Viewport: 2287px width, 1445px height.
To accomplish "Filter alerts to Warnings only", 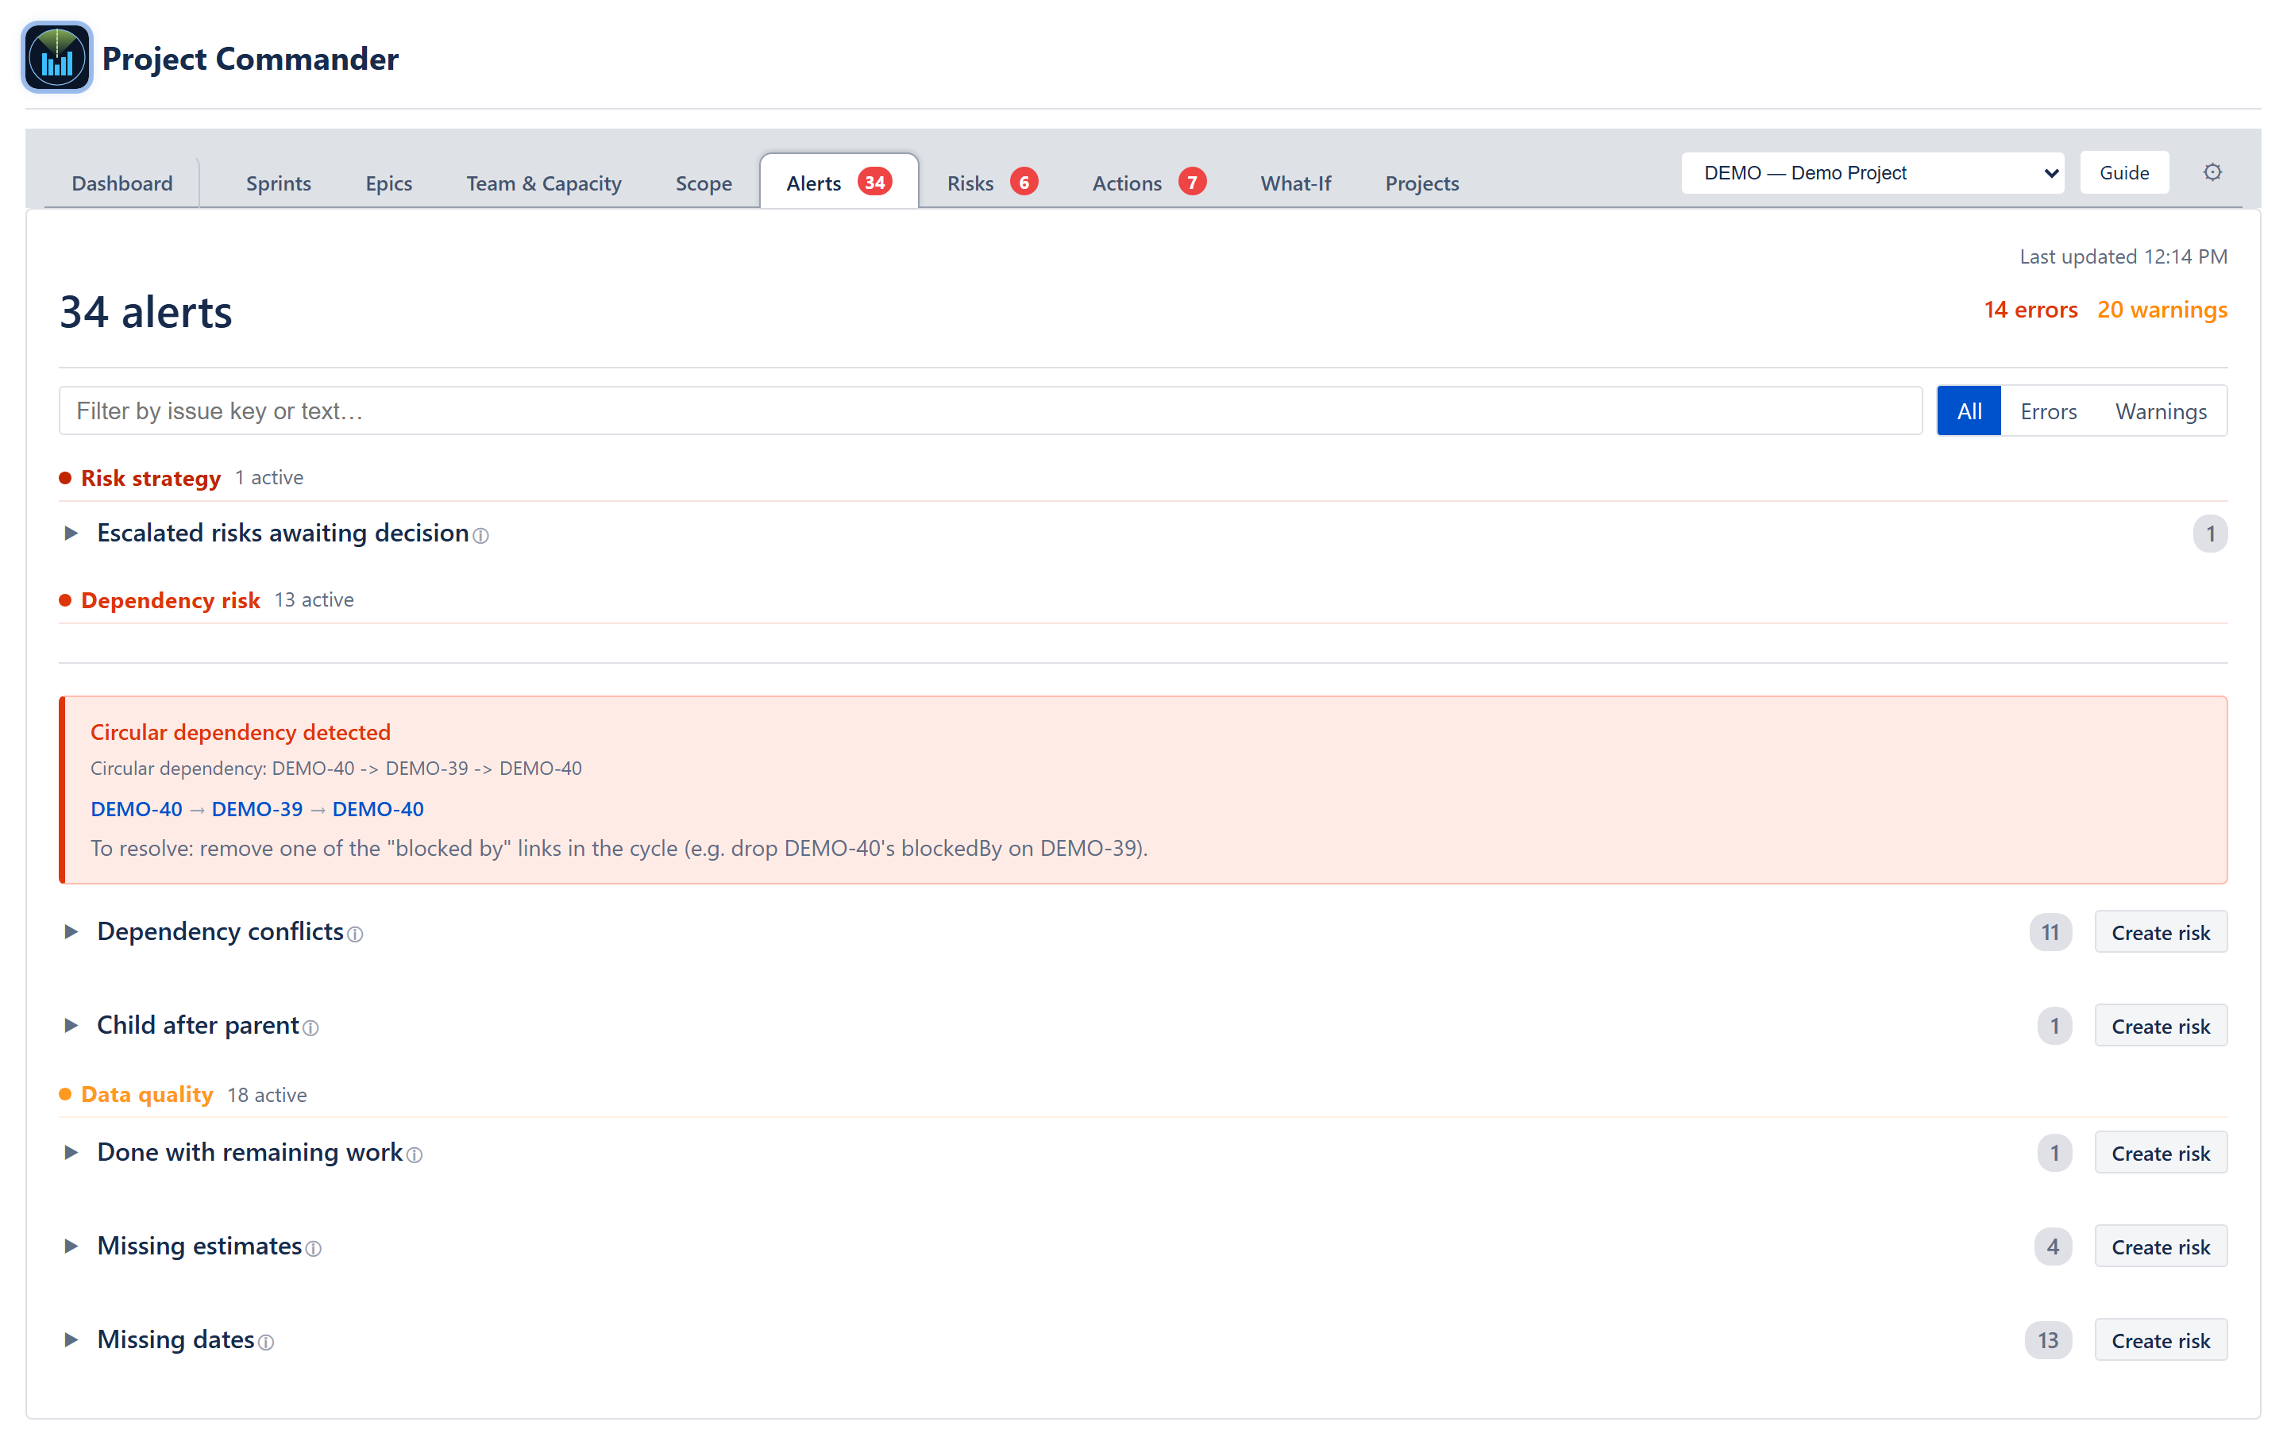I will 2161,411.
